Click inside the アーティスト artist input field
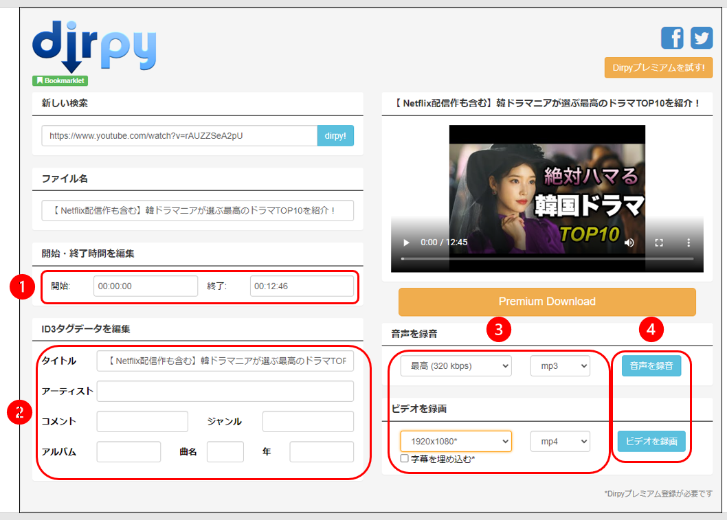Screen dimensions: 727x520 [x=227, y=391]
